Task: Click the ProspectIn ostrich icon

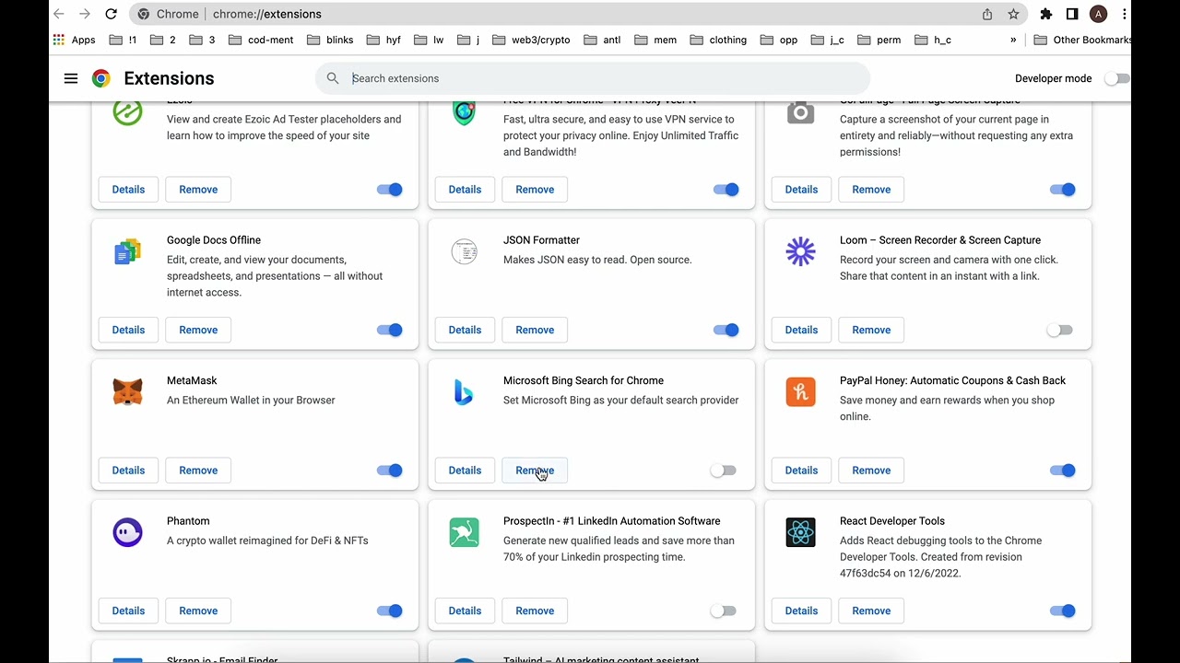Action: click(464, 532)
